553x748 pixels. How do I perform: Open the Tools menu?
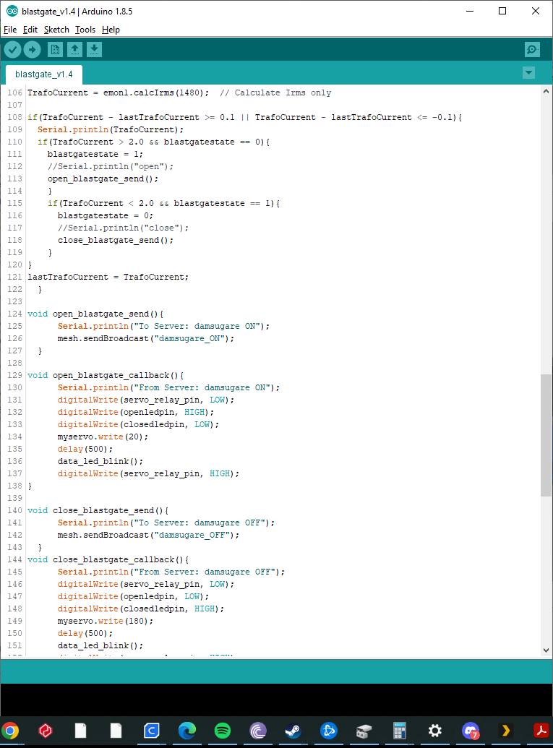coord(85,30)
